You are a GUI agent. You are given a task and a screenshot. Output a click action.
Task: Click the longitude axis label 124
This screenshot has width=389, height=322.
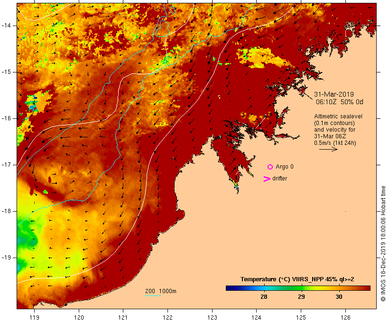[257, 317]
